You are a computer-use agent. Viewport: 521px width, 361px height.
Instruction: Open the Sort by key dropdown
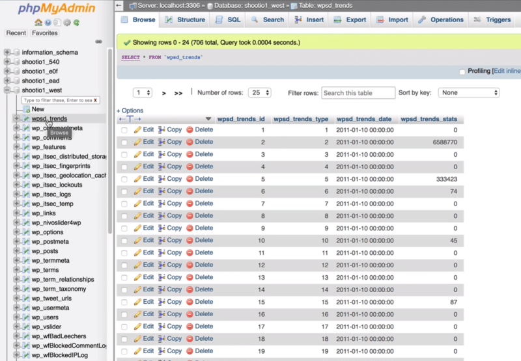(469, 92)
